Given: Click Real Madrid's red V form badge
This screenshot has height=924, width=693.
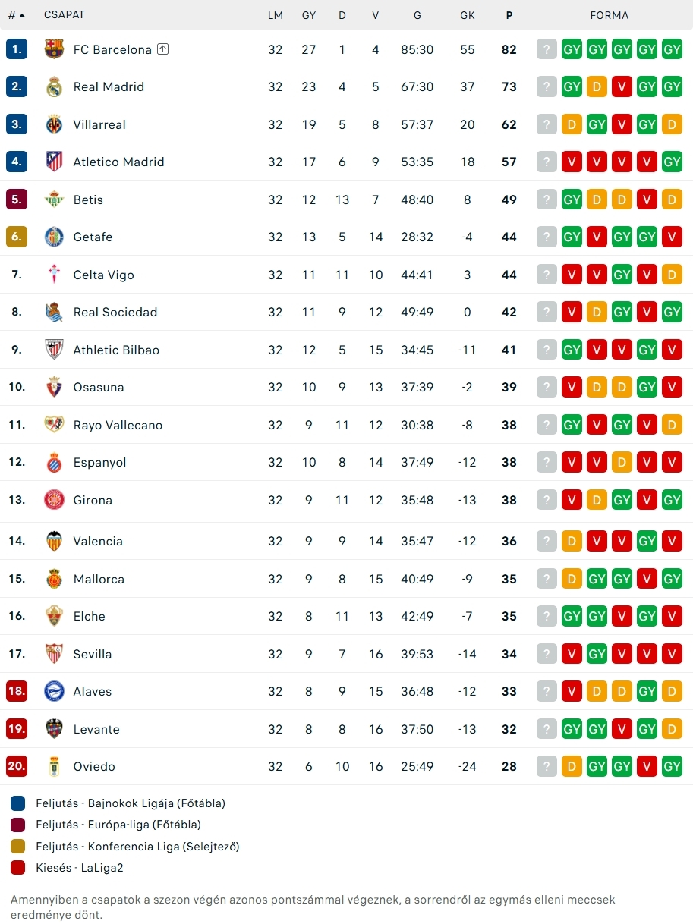Looking at the screenshot, I should coord(622,86).
